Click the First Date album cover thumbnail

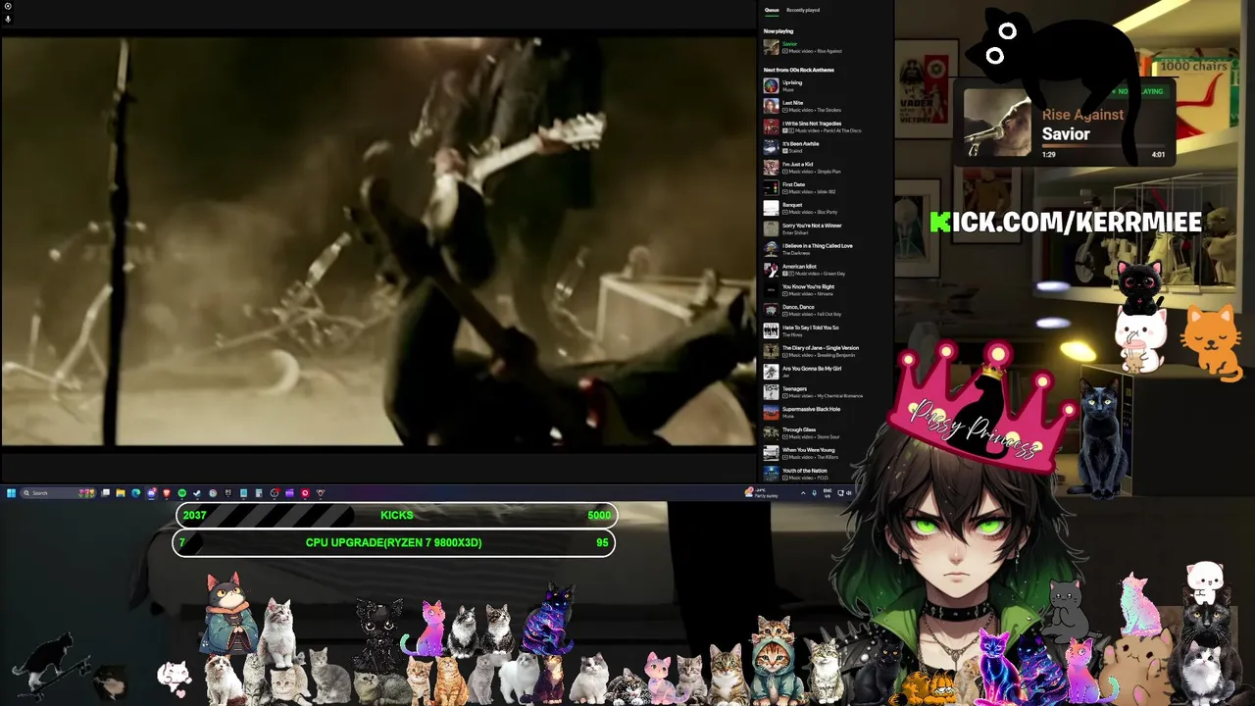click(771, 187)
